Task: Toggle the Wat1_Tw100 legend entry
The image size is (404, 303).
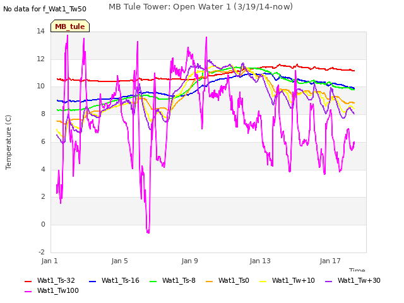Action: pos(52,291)
